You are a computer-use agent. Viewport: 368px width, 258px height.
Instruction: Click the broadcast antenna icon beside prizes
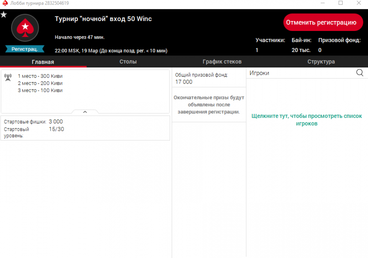click(x=8, y=77)
